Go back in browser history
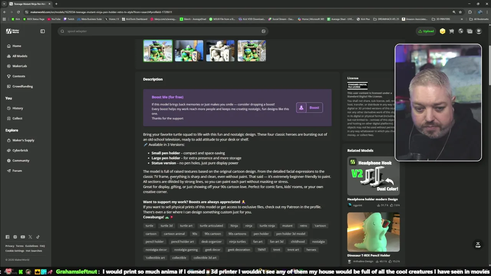Image resolution: width=491 pixels, height=276 pixels. tap(5, 12)
